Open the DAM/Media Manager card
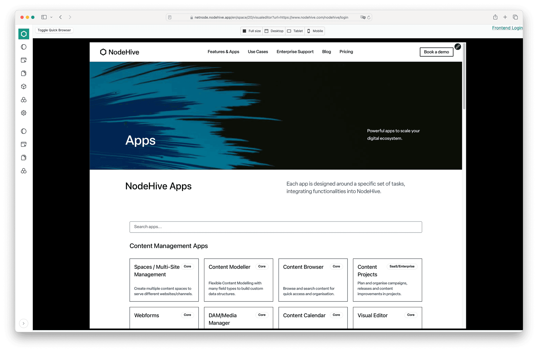This screenshot has height=352, width=538. pos(239,318)
